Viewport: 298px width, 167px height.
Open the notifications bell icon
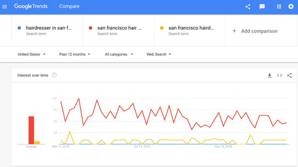point(291,7)
